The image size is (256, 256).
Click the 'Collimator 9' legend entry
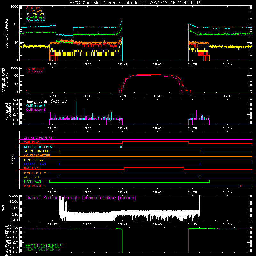[36, 109]
